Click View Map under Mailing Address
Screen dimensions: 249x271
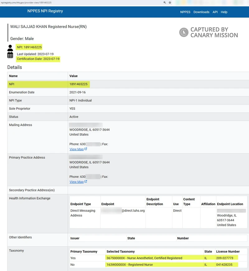click(77, 149)
